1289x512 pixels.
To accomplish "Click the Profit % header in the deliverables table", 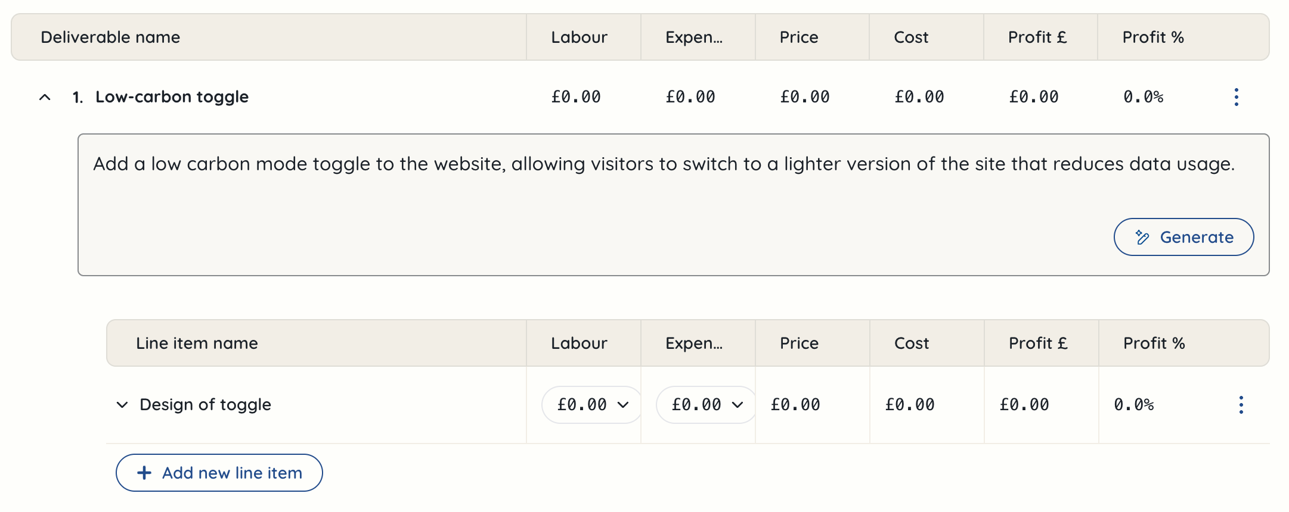I will tap(1153, 38).
